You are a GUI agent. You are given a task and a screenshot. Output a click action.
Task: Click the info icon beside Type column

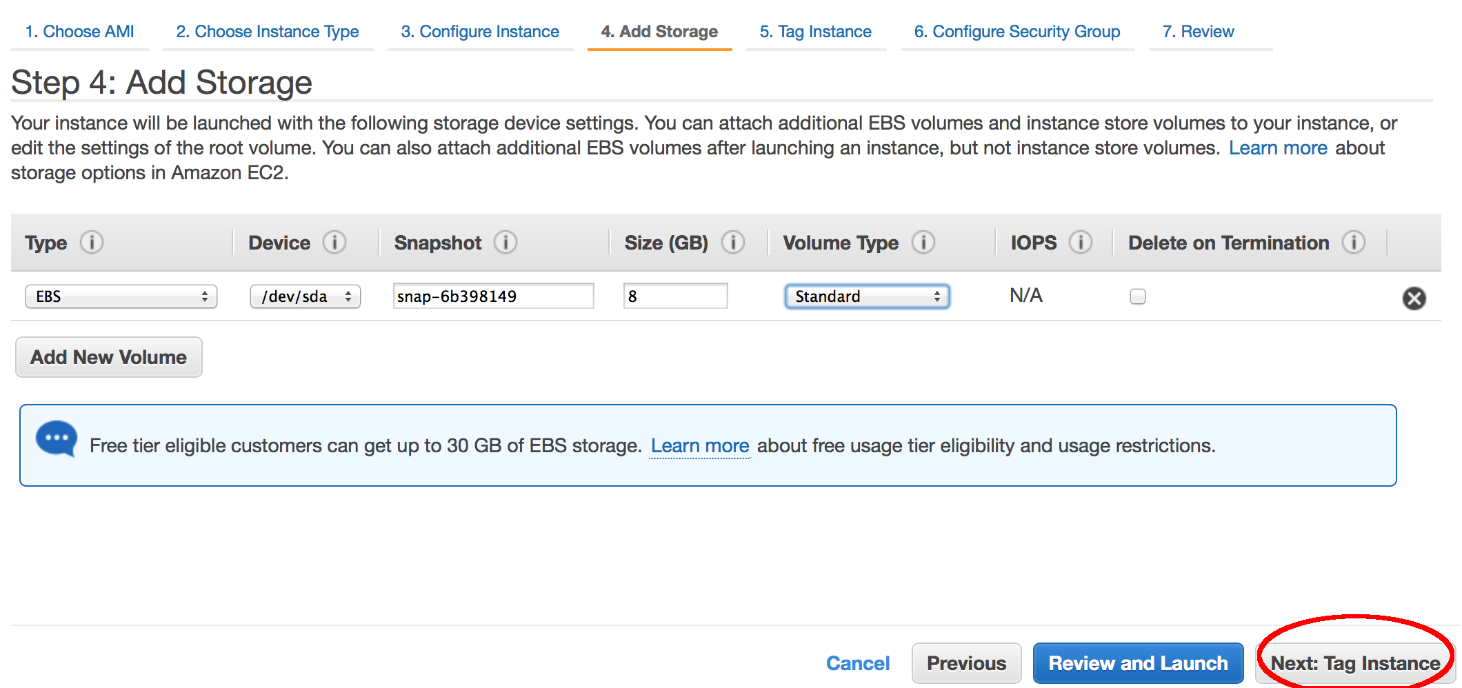(92, 243)
